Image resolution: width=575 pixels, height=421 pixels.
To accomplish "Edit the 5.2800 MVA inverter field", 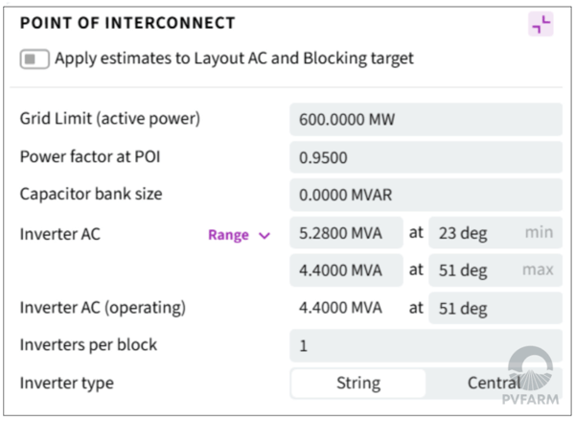I will tap(346, 233).
